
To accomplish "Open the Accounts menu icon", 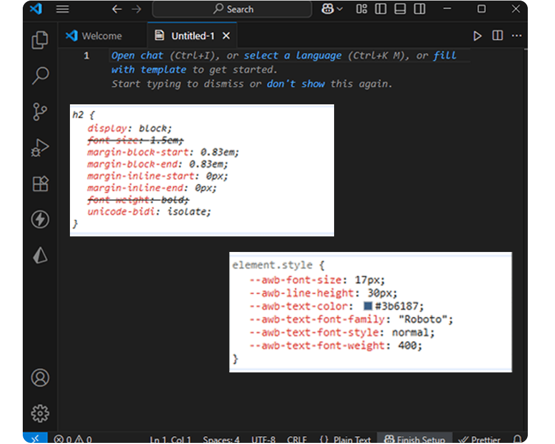I will 40,378.
